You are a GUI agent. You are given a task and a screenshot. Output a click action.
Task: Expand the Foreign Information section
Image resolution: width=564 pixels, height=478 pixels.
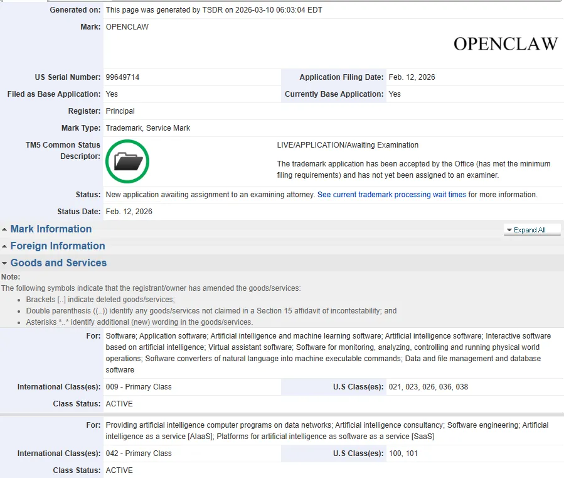tap(58, 246)
